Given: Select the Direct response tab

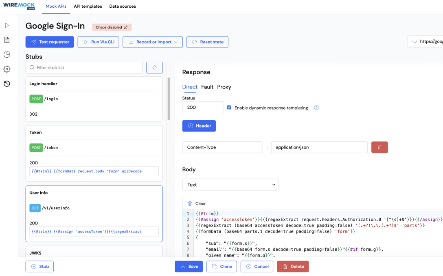Looking at the screenshot, I should pyautogui.click(x=190, y=87).
